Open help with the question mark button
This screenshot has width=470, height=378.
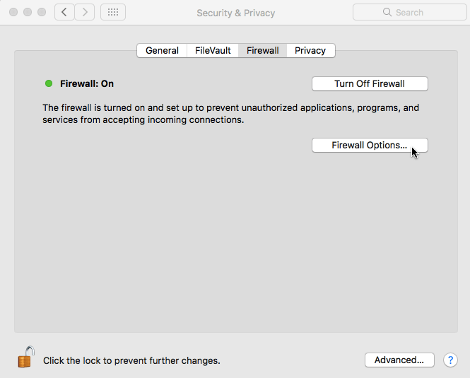click(x=450, y=360)
